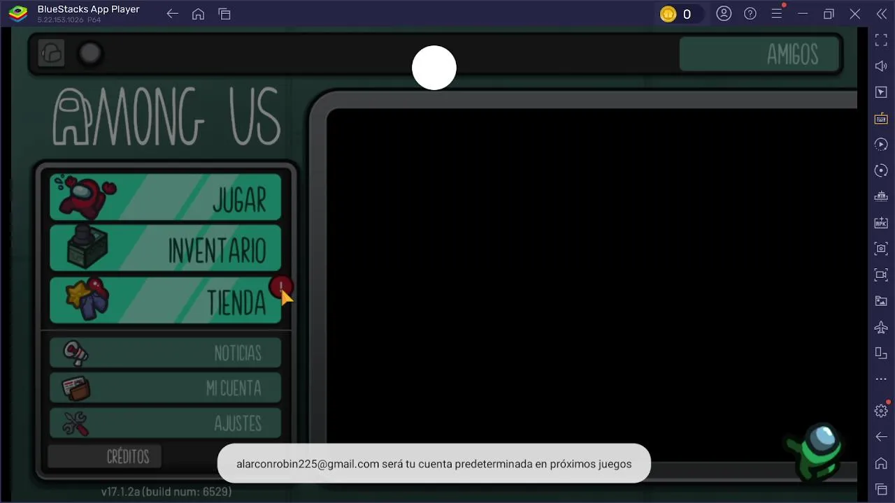Screen dimensions: 895x503
Task: Click the wrench tools Ajustes icon
Action: pos(76,423)
